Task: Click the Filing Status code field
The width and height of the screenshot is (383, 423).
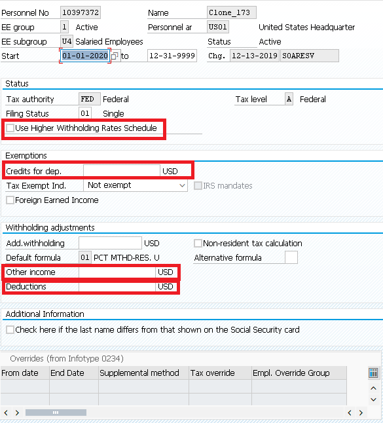Action: [x=85, y=113]
